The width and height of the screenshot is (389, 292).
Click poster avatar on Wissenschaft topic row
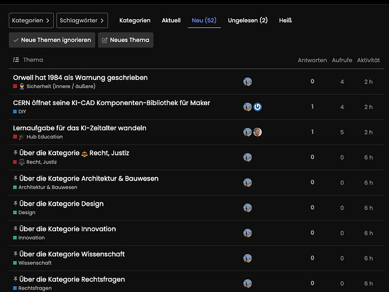click(x=248, y=258)
